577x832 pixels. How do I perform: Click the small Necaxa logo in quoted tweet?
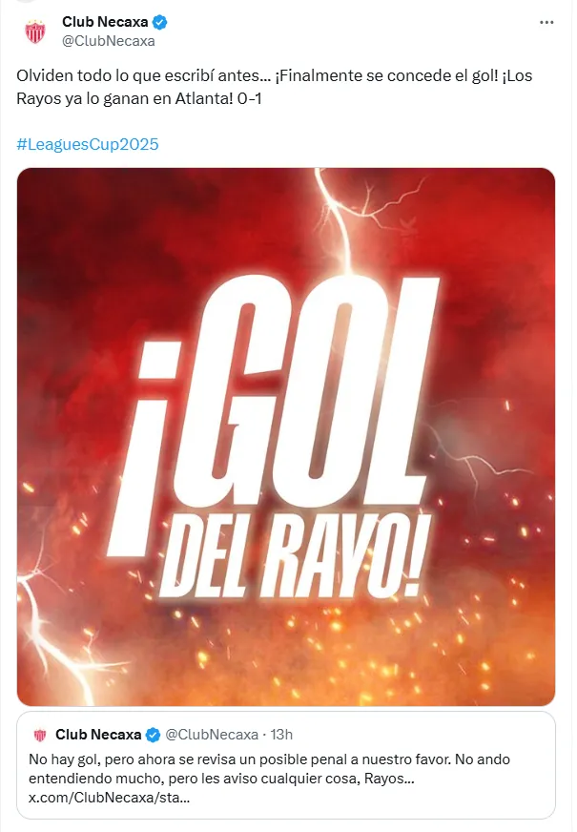coord(40,735)
